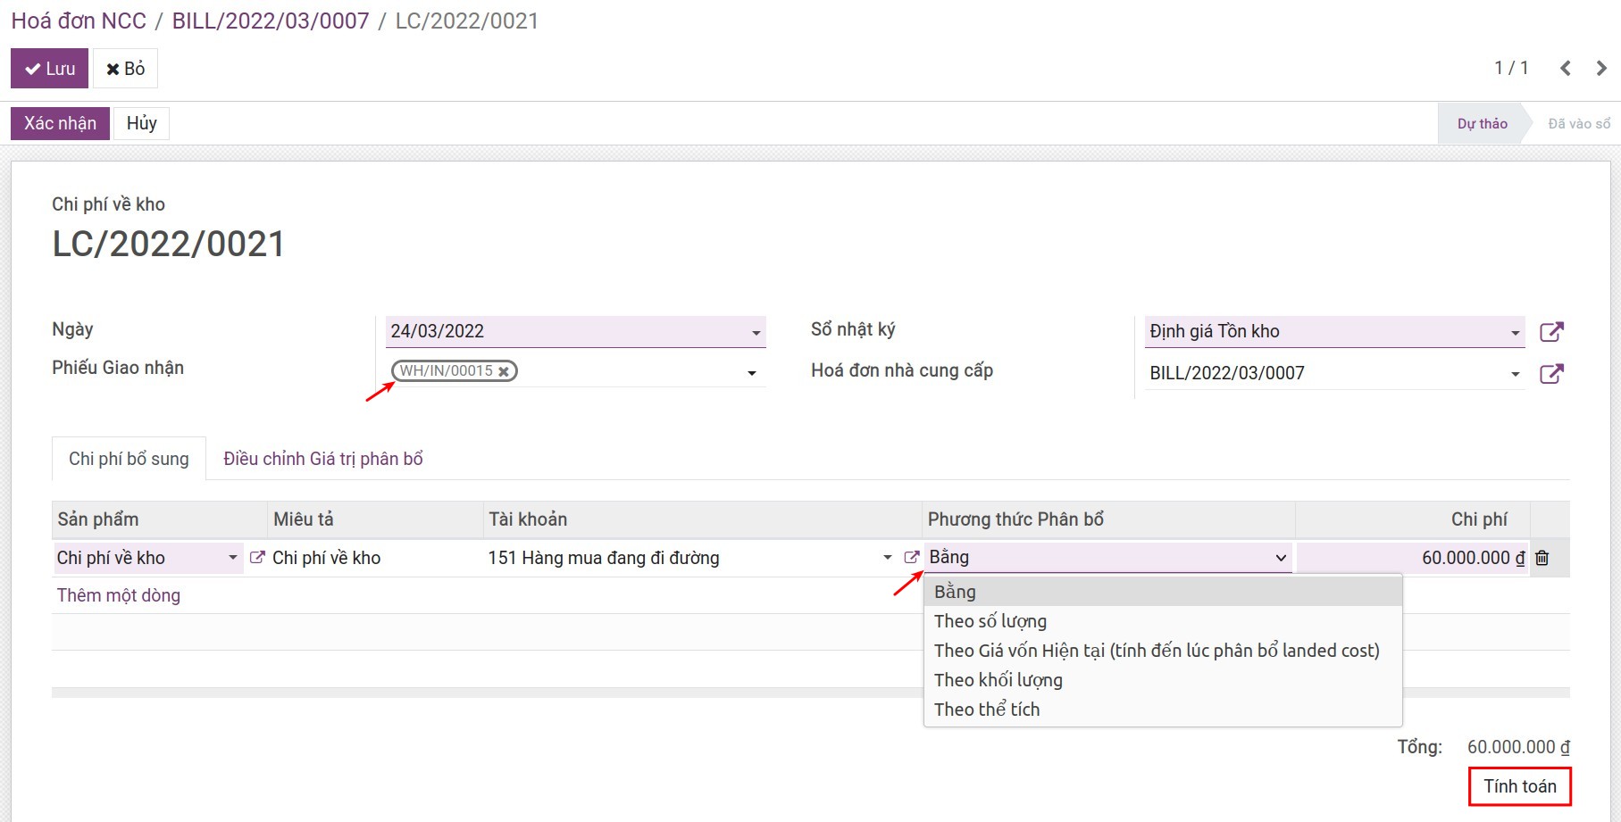Open external link for BILL/2022/03/0007 vendor bill
Image resolution: width=1621 pixels, height=822 pixels.
1551,374
